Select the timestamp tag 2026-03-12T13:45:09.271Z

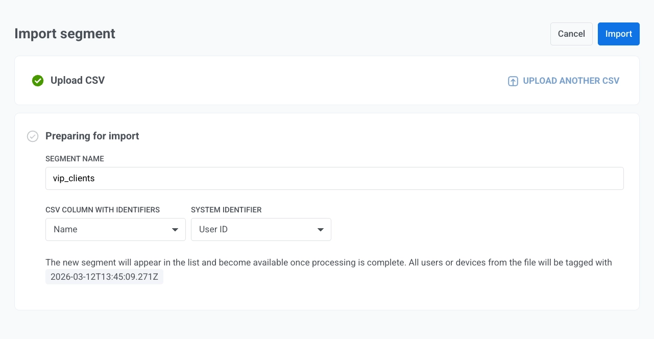click(104, 276)
